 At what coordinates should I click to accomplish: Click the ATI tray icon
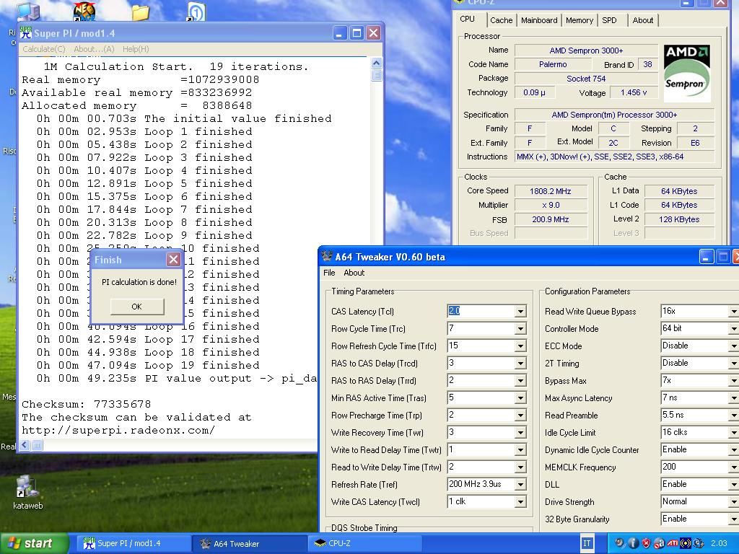673,544
